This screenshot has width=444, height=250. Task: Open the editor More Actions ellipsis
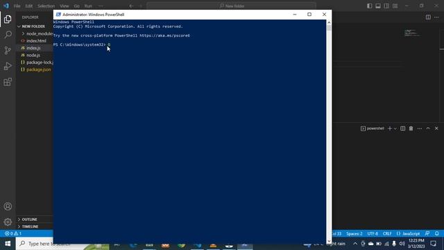pos(436,17)
